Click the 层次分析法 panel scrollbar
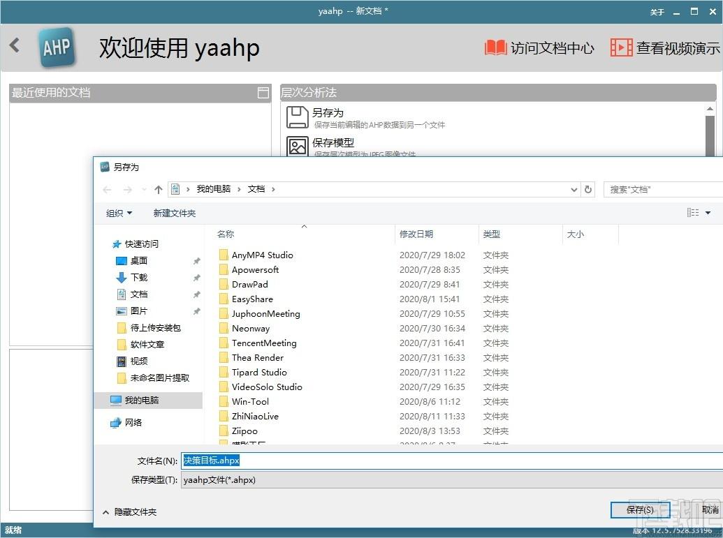 coord(710,136)
